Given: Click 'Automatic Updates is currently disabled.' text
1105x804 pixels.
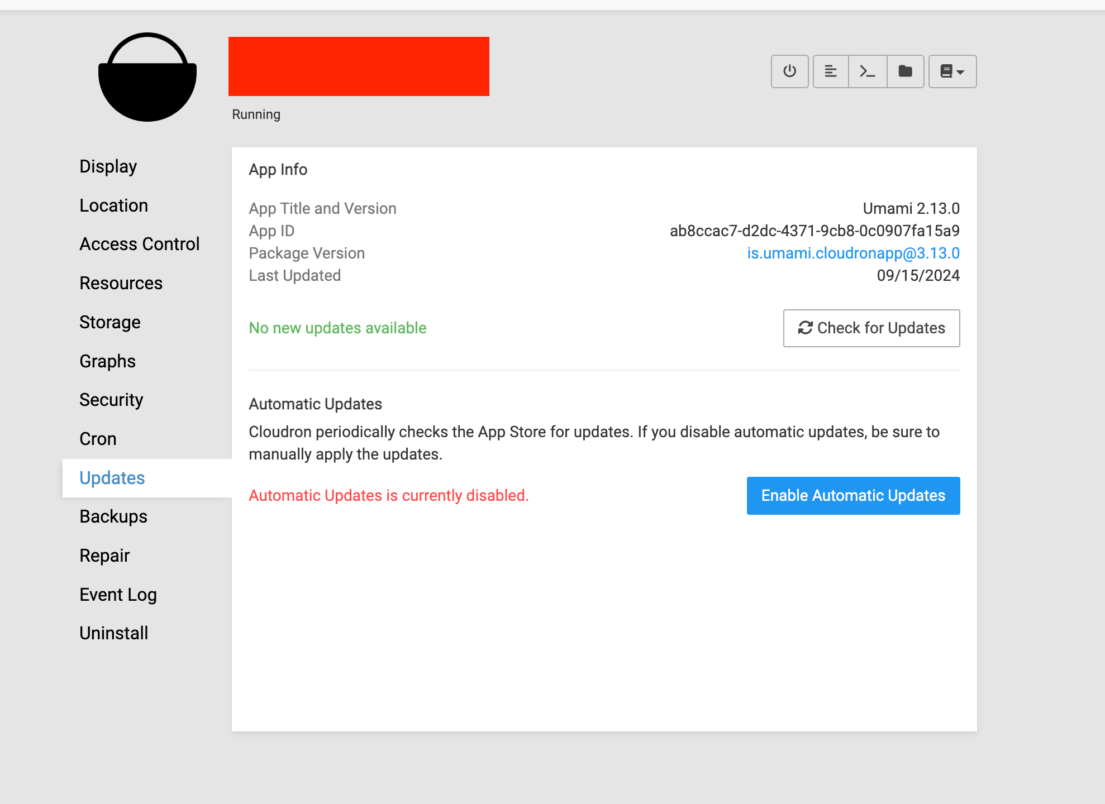Looking at the screenshot, I should 389,495.
